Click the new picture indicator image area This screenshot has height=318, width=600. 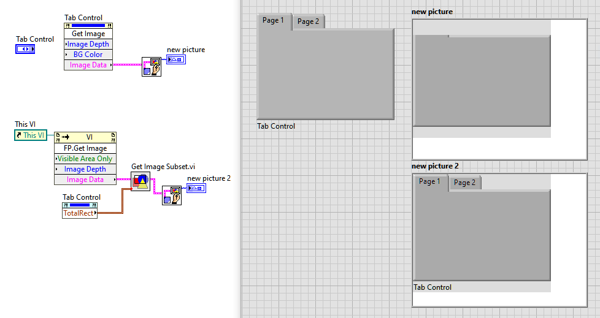click(499, 89)
